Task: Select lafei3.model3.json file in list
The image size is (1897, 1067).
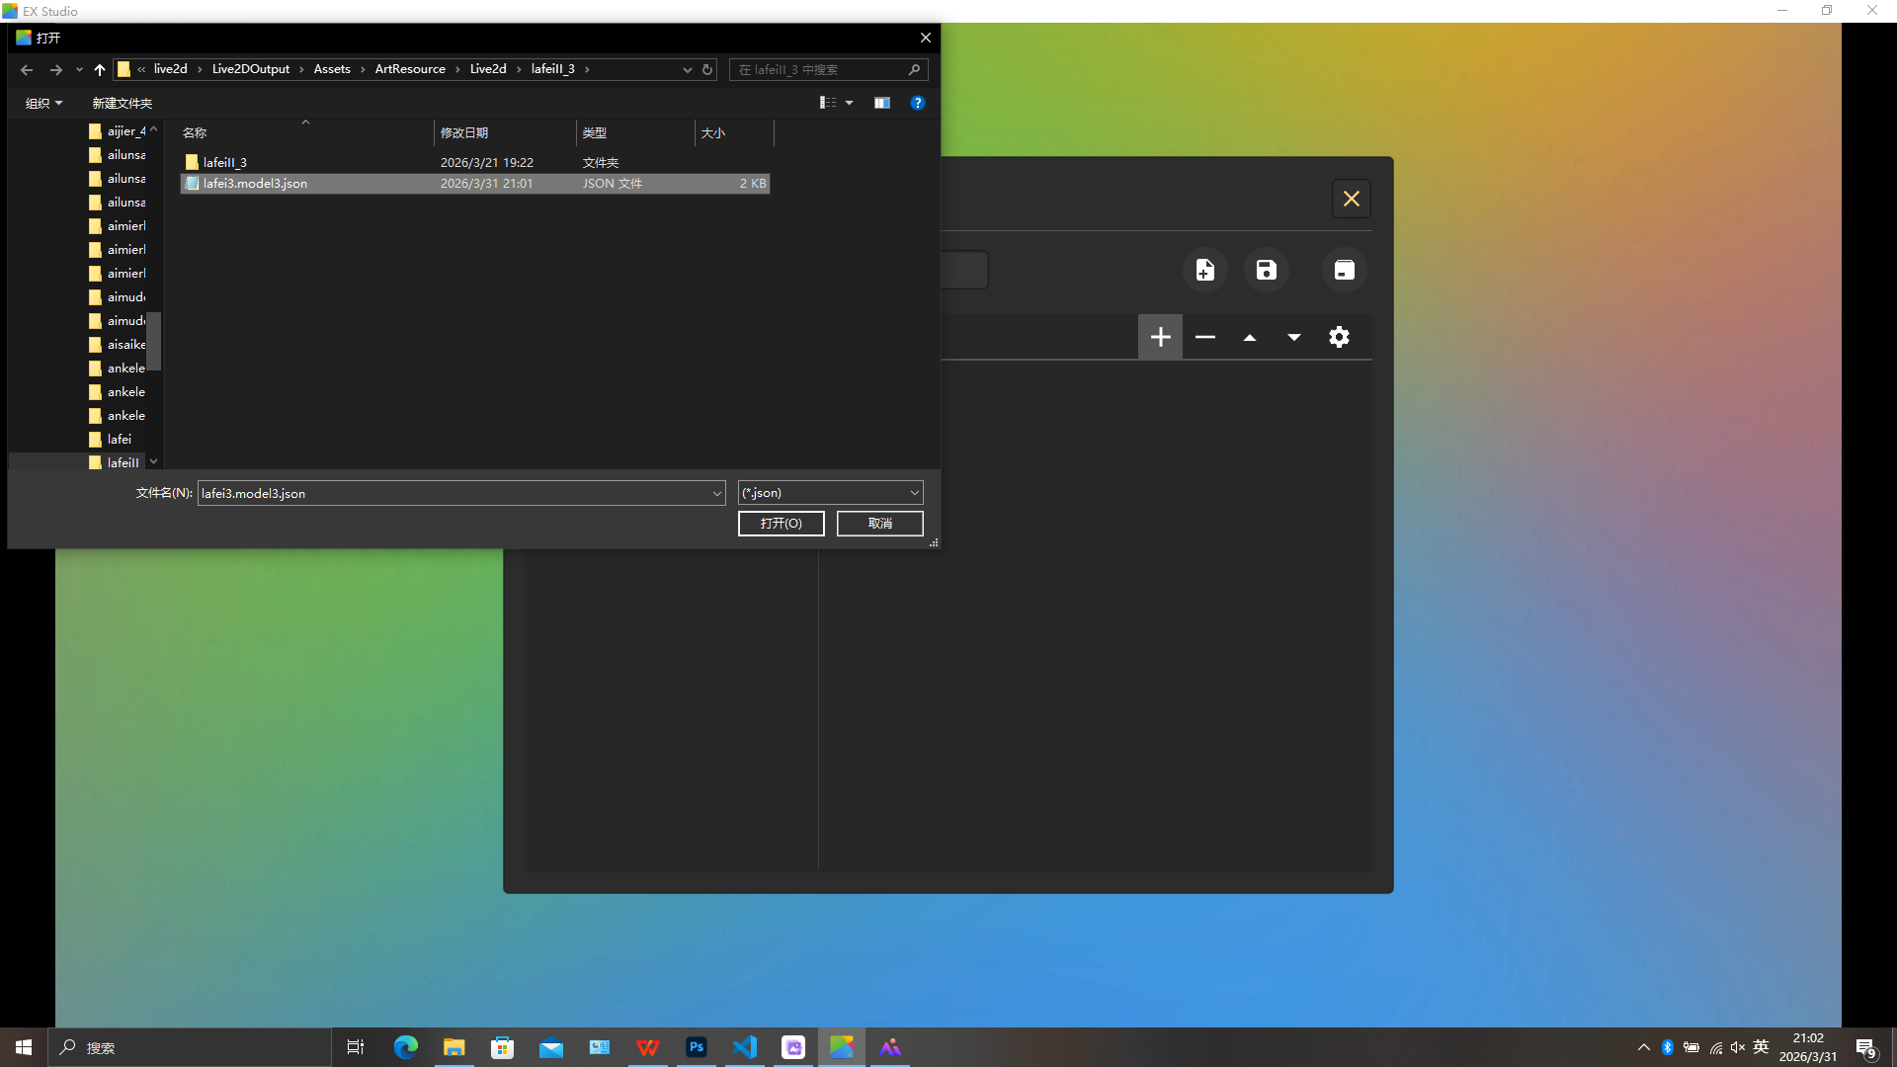Action: point(255,184)
